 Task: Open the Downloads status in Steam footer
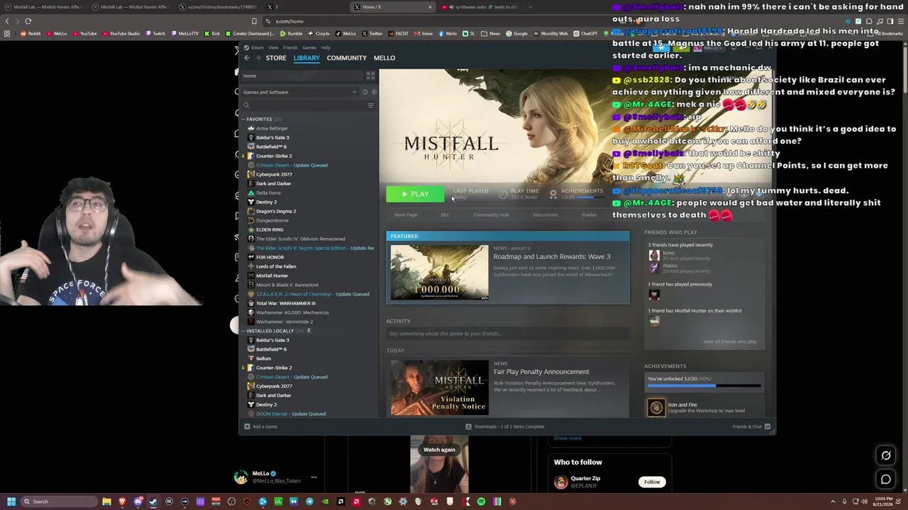pos(504,426)
